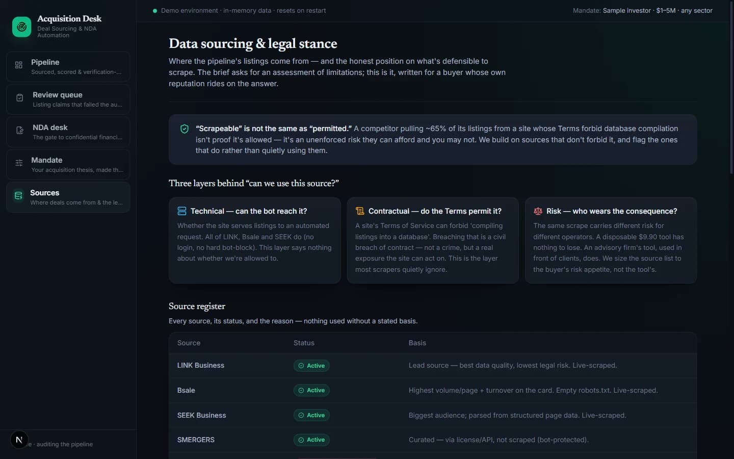The width and height of the screenshot is (734, 459).
Task: Open the Pipeline section
Action: pyautogui.click(x=68, y=67)
